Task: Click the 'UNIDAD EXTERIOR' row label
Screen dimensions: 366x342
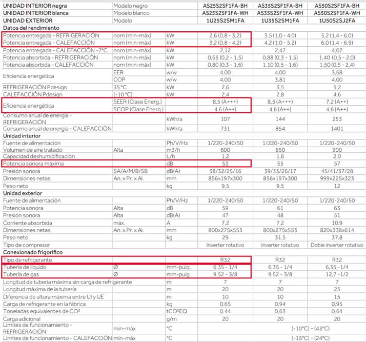Action: tap(28, 21)
